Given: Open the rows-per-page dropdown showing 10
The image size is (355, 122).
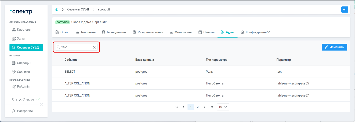Looking at the screenshot, I should tap(223, 107).
